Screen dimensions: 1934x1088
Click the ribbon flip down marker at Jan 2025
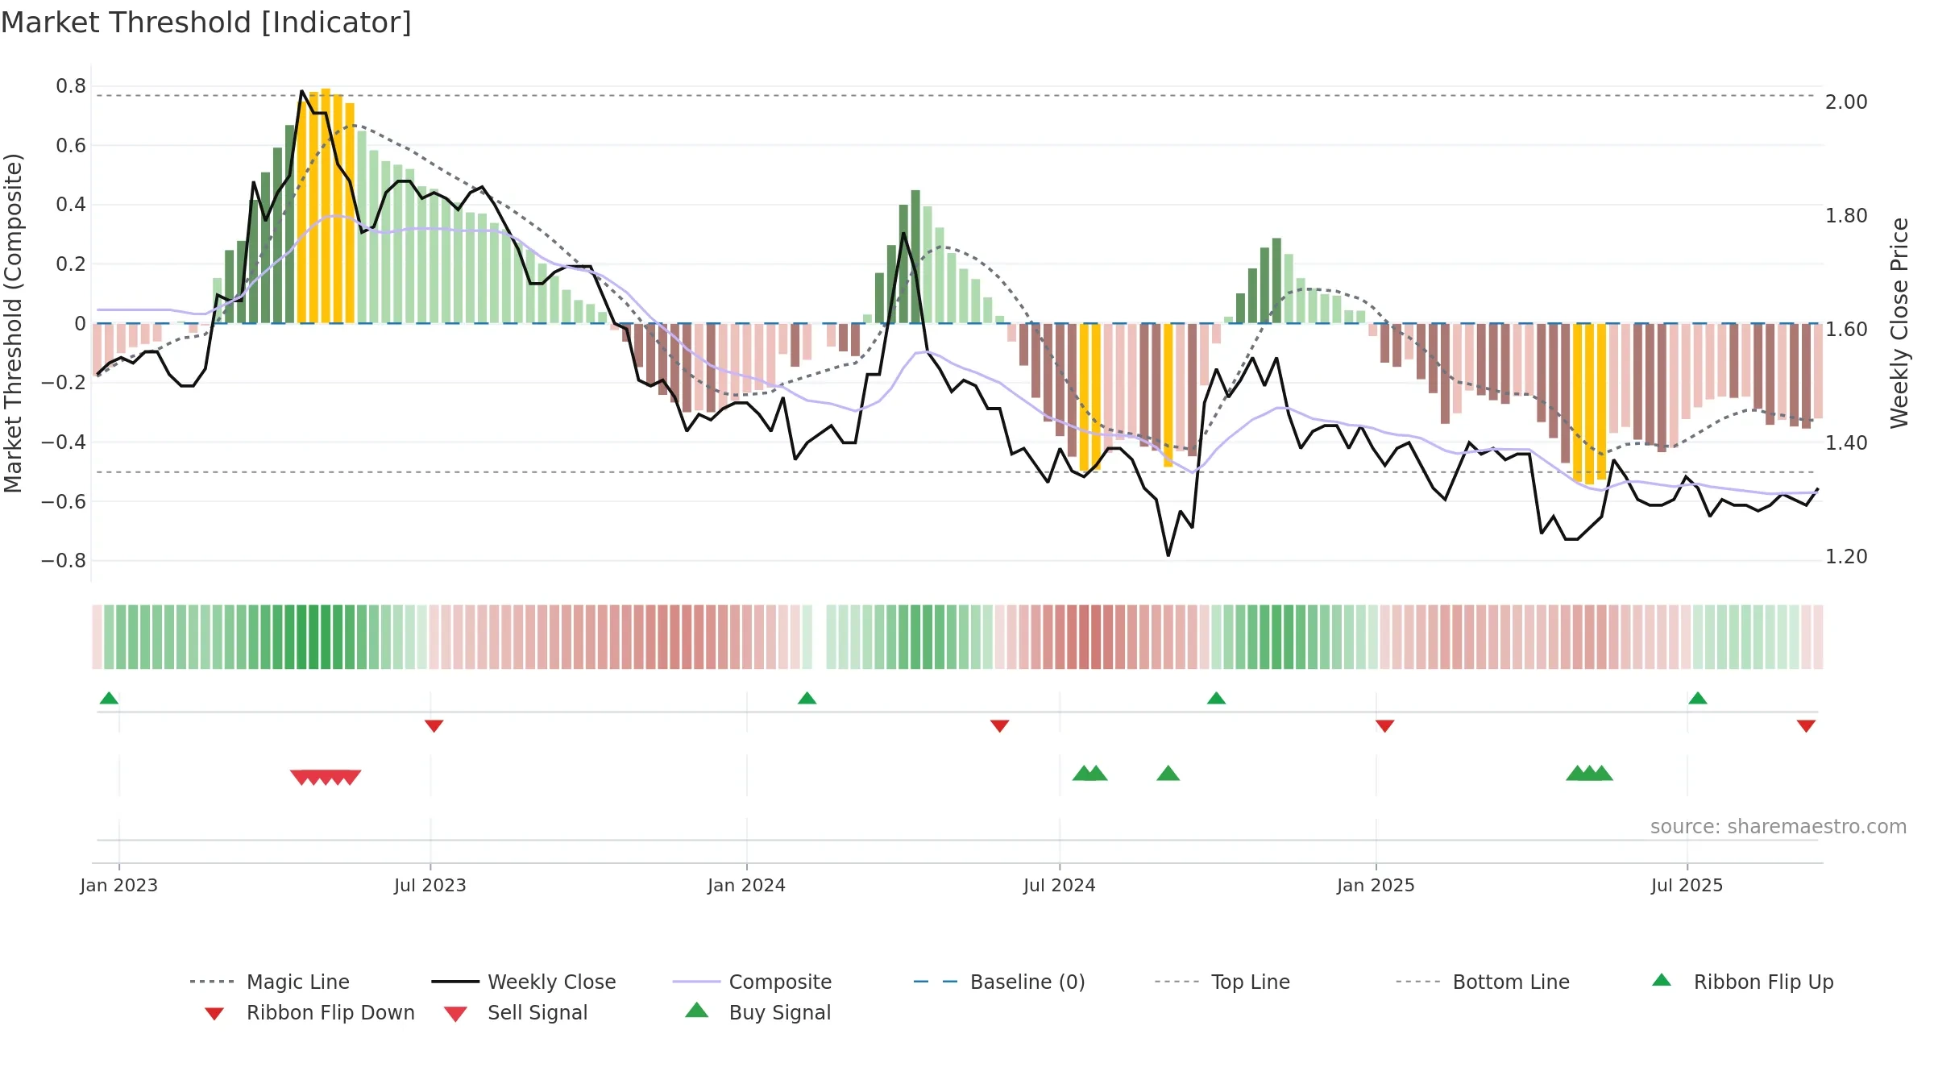click(x=1385, y=726)
